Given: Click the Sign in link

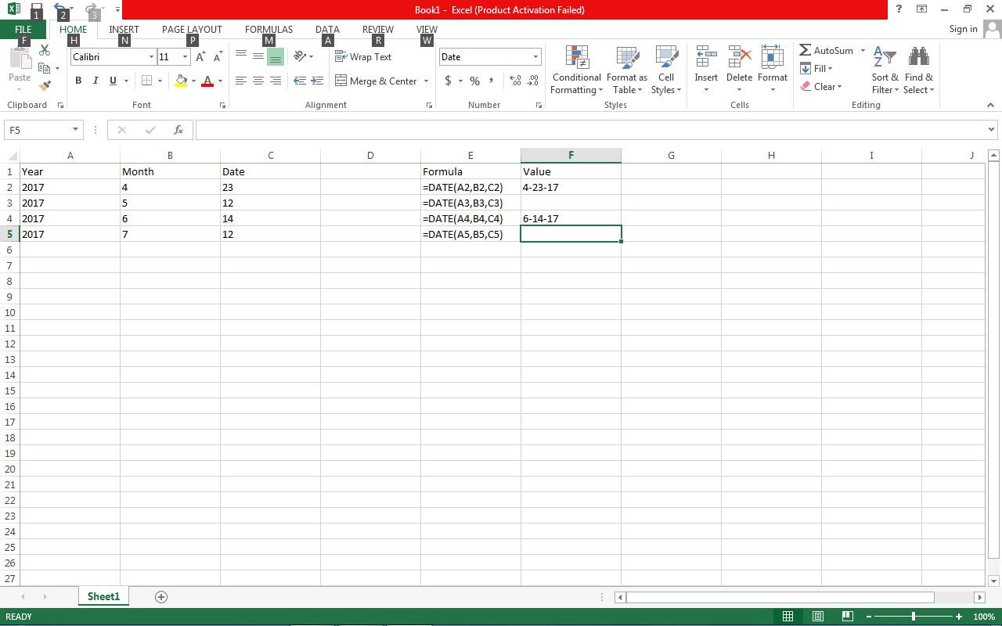Looking at the screenshot, I should tap(963, 29).
